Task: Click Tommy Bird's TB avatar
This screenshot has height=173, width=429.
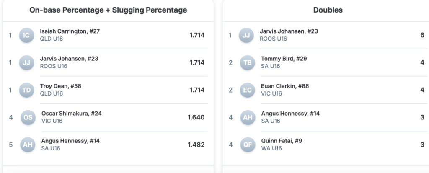Action: [x=247, y=62]
